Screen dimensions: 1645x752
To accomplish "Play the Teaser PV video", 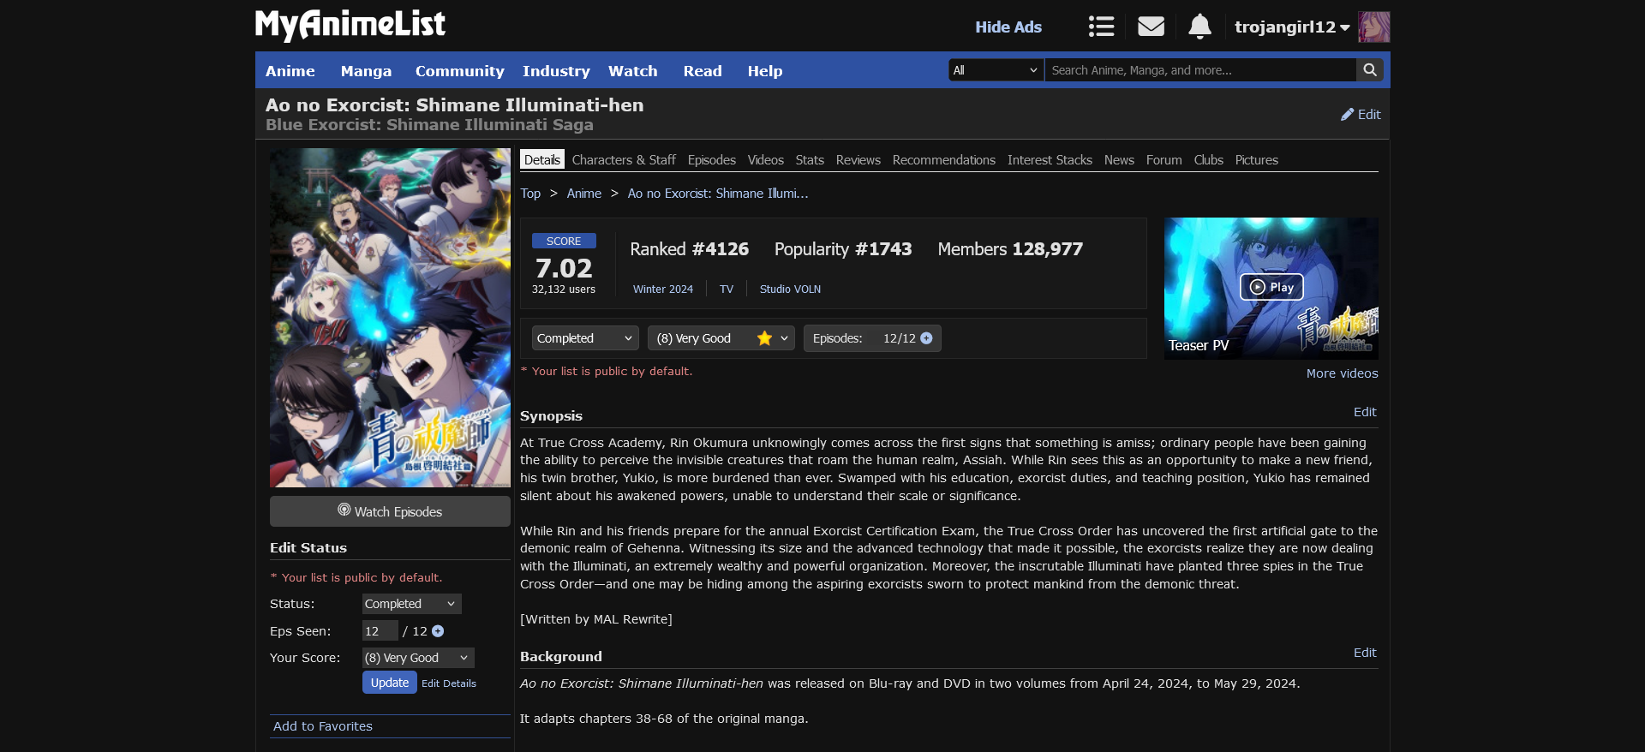I will [x=1271, y=287].
